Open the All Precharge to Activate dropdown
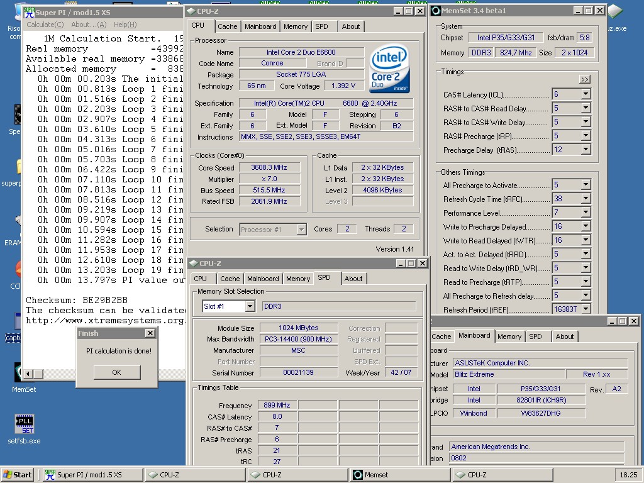Viewport: 644px width, 483px height. (586, 185)
